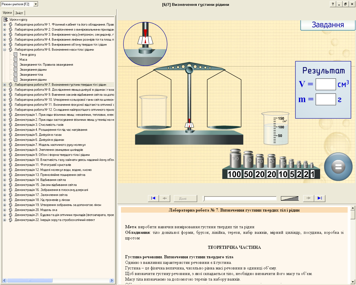Select Зважування тіла item
356x285 pixels.
click(x=31, y=75)
